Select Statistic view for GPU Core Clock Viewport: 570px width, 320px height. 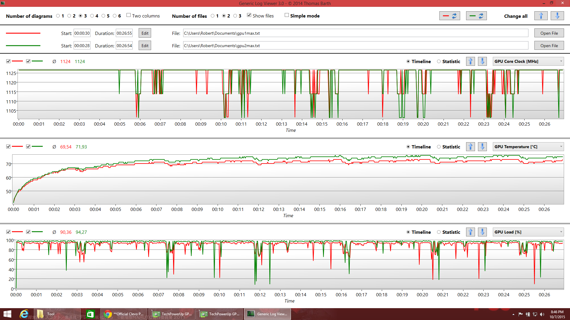pos(439,62)
